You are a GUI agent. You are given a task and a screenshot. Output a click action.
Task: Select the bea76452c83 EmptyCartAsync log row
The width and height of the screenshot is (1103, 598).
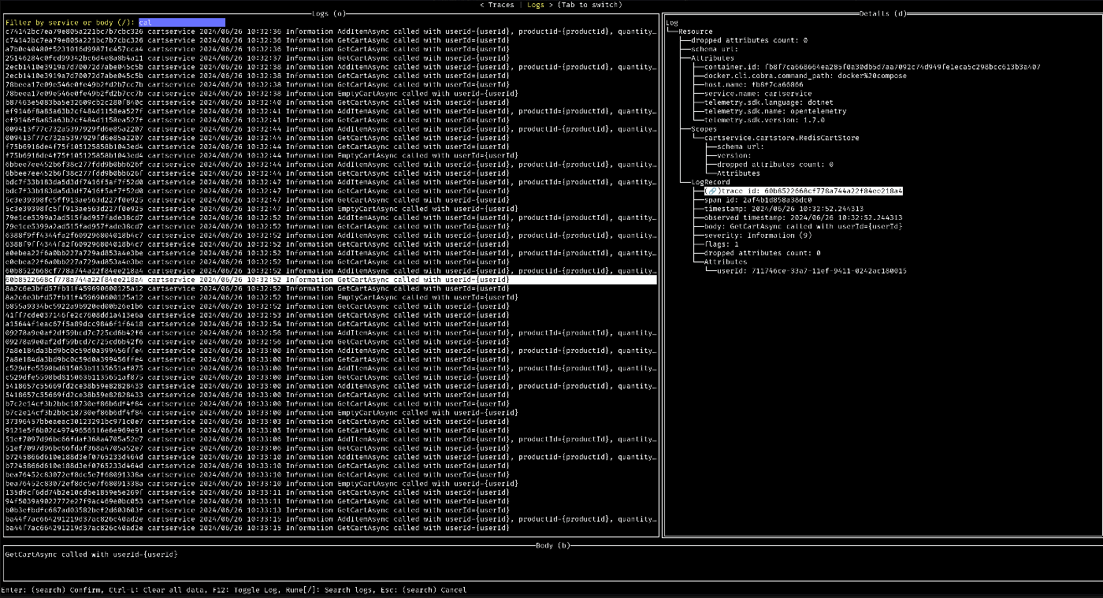(x=331, y=483)
